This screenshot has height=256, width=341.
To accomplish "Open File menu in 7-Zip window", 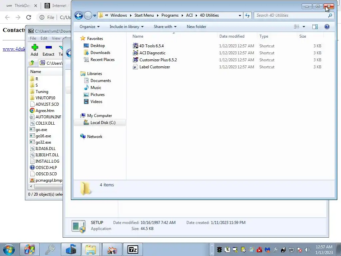I will coord(33,38).
